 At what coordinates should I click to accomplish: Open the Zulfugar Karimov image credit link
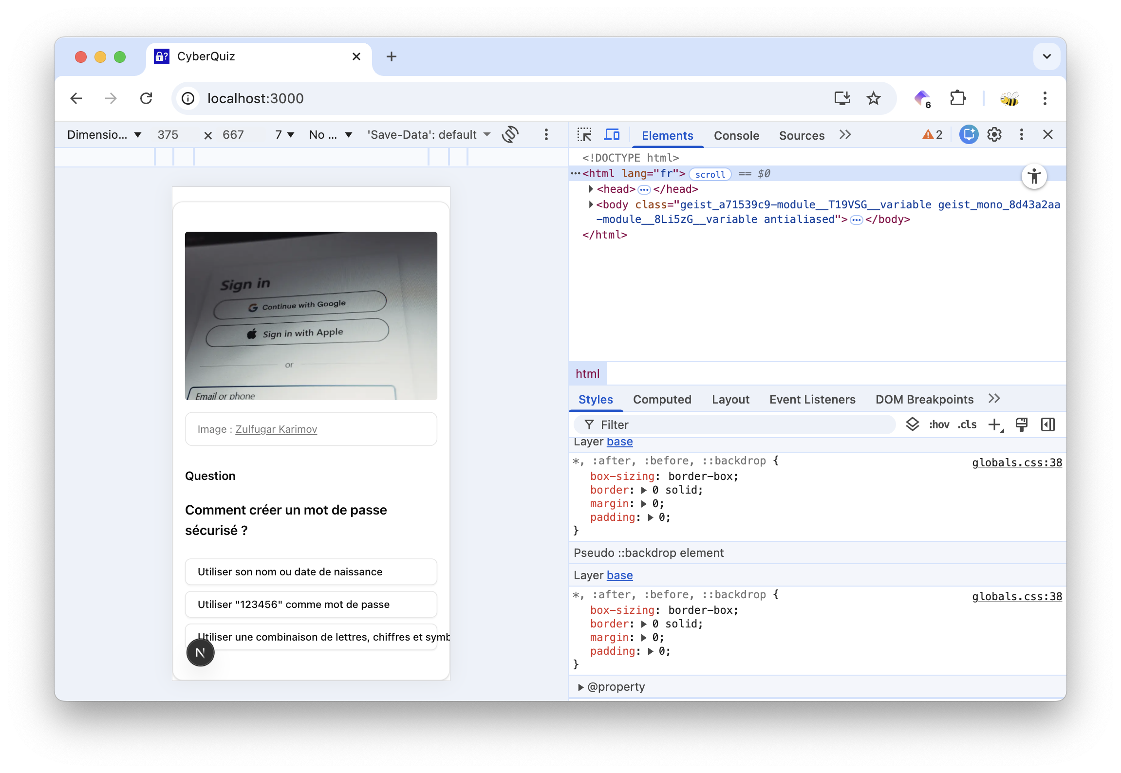(x=276, y=429)
